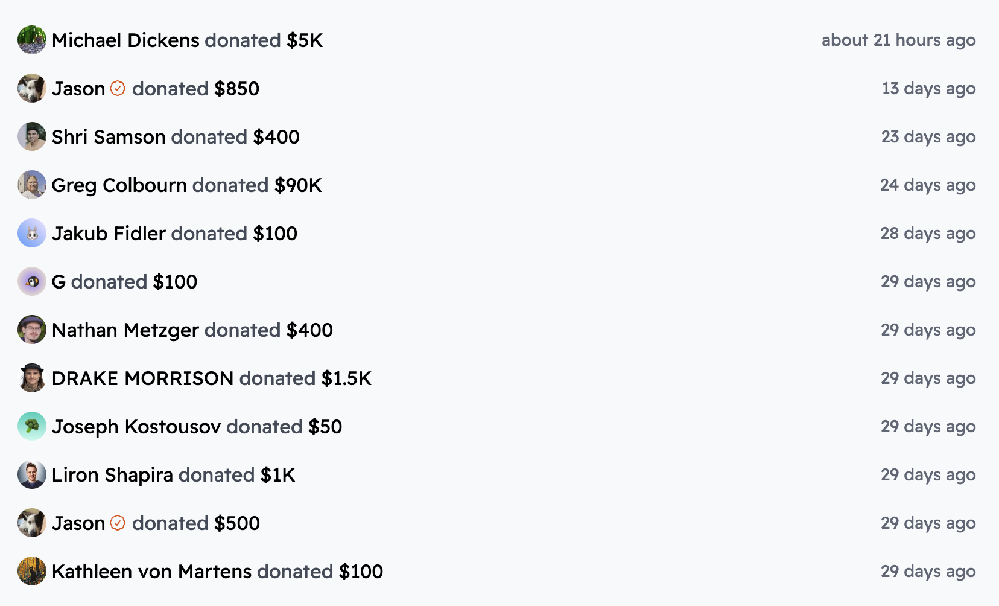The width and height of the screenshot is (999, 606).
Task: Open Greg Colbourn's name link
Action: click(119, 185)
